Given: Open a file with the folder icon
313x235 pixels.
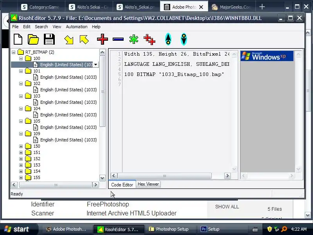Looking at the screenshot, I should [33, 39].
